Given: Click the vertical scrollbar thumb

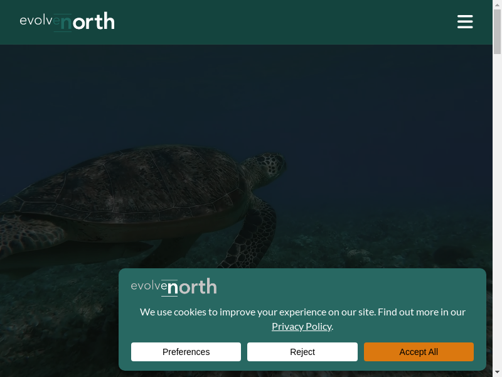Looking at the screenshot, I should click(497, 31).
